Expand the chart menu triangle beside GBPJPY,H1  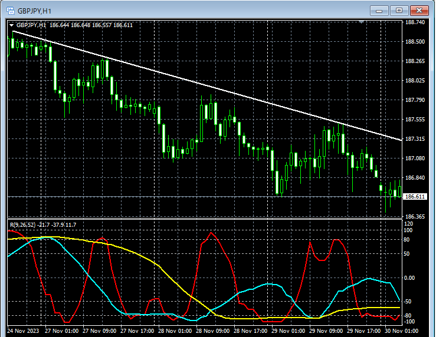pos(12,25)
